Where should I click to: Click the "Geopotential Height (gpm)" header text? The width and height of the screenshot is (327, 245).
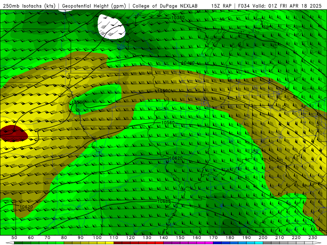94,6
